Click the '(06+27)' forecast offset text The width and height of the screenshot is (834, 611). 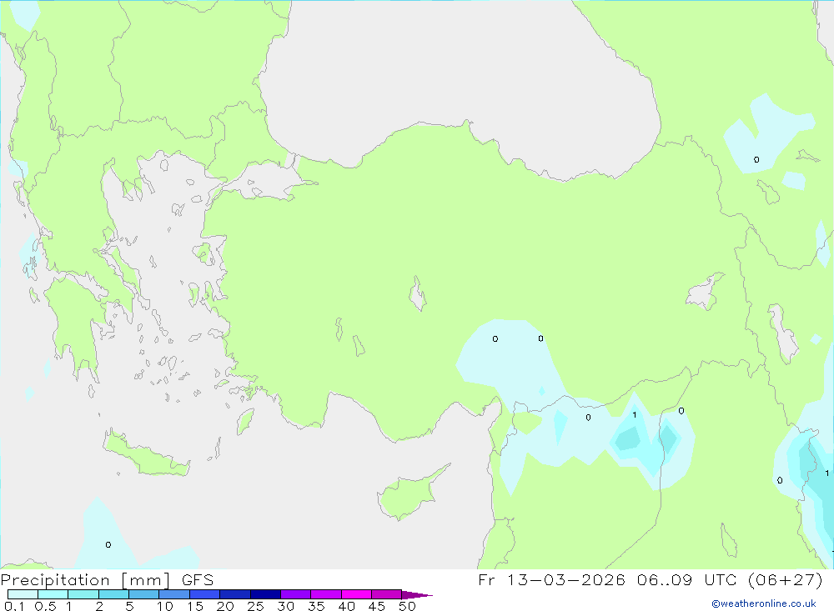(785, 579)
